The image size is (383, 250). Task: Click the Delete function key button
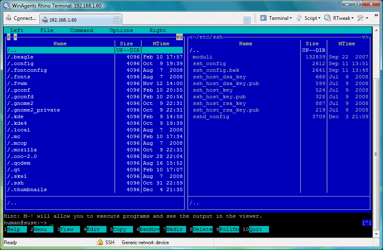[x=202, y=229]
